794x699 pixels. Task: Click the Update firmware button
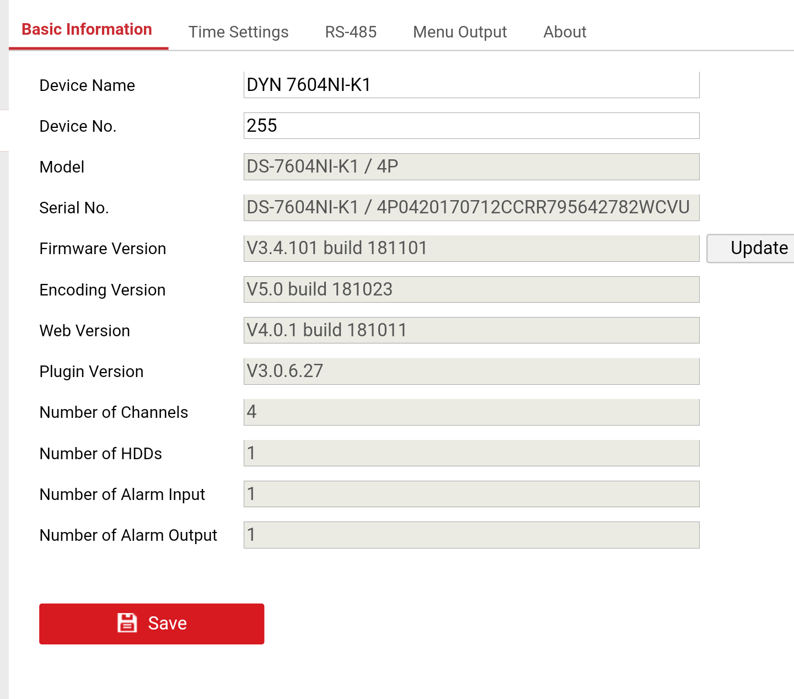point(755,248)
